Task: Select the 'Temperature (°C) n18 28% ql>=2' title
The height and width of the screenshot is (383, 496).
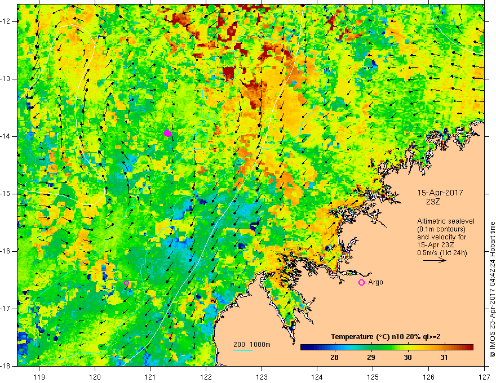Action: pyautogui.click(x=386, y=337)
